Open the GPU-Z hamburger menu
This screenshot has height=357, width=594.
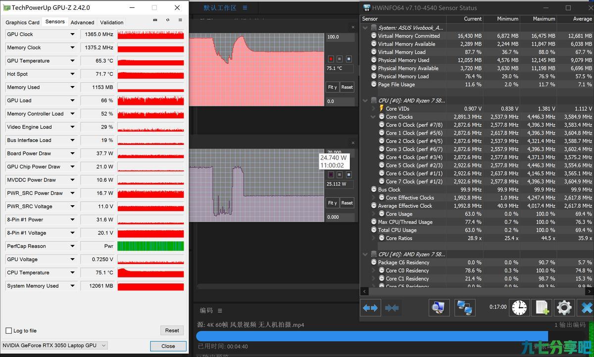(180, 20)
